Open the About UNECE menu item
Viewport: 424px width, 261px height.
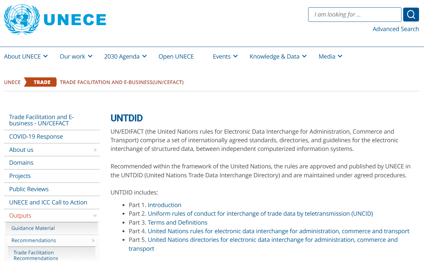click(22, 57)
